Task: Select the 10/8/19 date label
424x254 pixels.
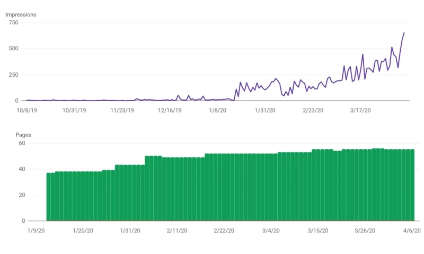Action: (26, 110)
